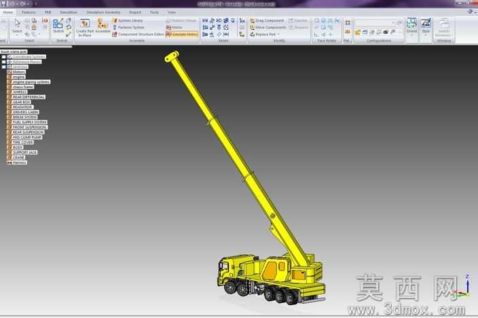
Task: Open the Style dropdown arrow
Action: pos(426,35)
